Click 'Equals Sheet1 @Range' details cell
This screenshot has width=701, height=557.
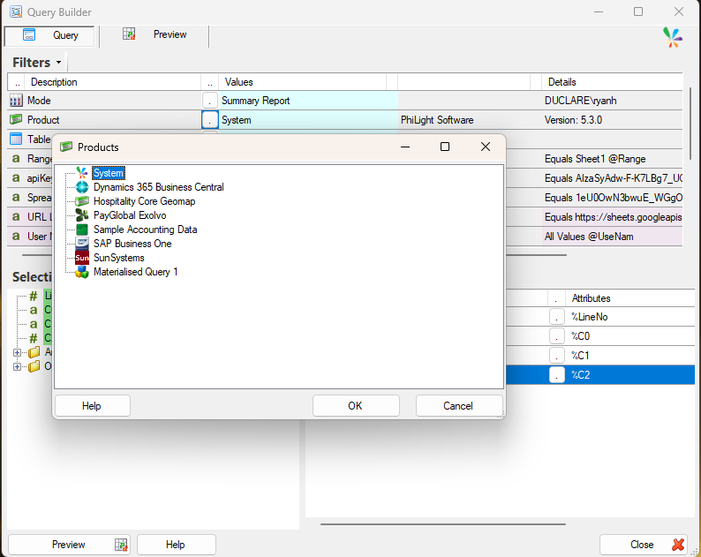tap(612, 159)
